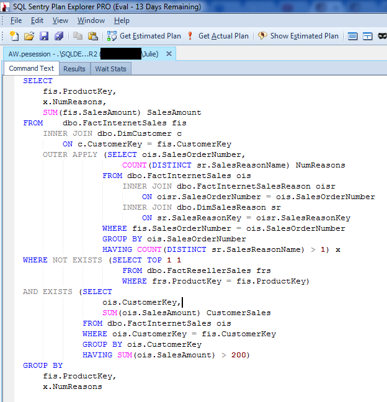
Task: Click the AND EXISTS keywords
Action: [48, 292]
